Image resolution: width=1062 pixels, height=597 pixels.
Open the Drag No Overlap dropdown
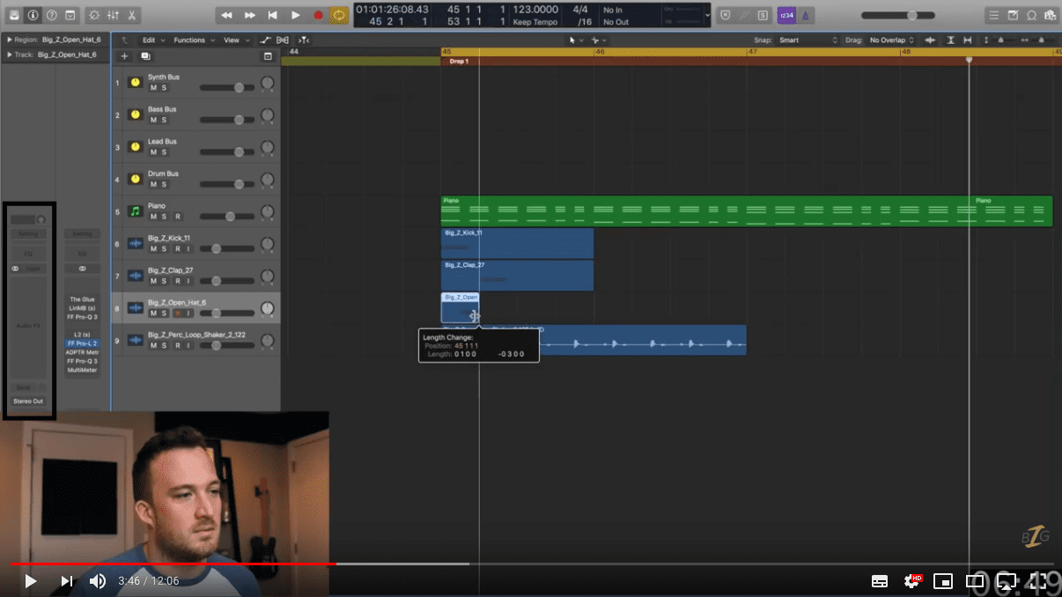click(891, 41)
